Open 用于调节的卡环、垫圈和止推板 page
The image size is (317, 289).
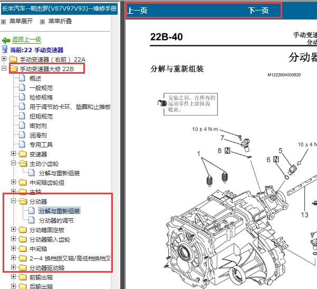[70, 107]
